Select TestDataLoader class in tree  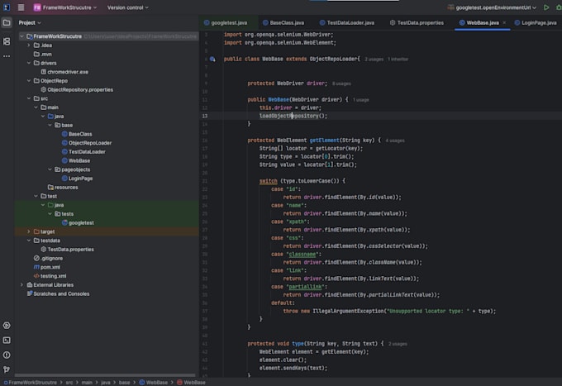coord(87,152)
